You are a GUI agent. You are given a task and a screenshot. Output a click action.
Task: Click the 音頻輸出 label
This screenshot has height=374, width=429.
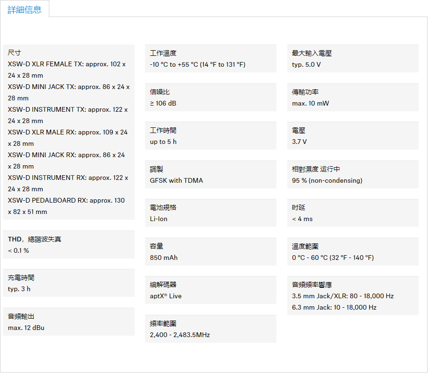(x=21, y=316)
